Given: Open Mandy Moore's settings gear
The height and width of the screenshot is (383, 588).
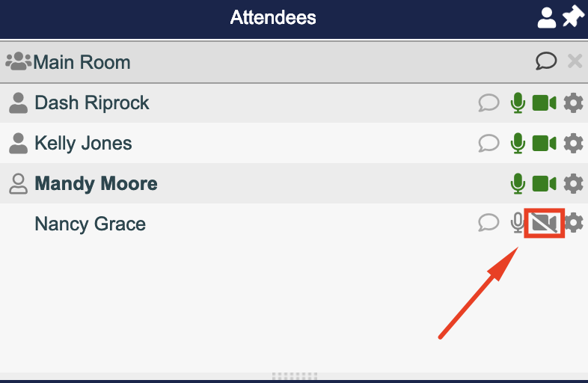Looking at the screenshot, I should pyautogui.click(x=573, y=183).
